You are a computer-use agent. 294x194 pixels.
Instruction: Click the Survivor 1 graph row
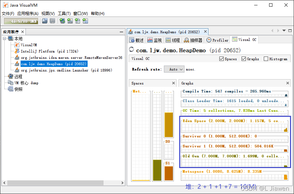(234, 150)
